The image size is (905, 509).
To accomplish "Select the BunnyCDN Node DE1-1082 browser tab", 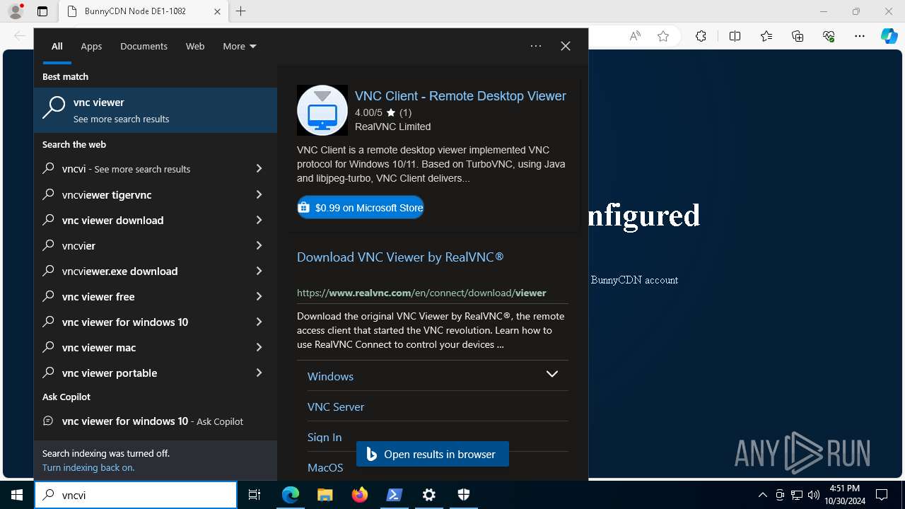I will tap(144, 11).
